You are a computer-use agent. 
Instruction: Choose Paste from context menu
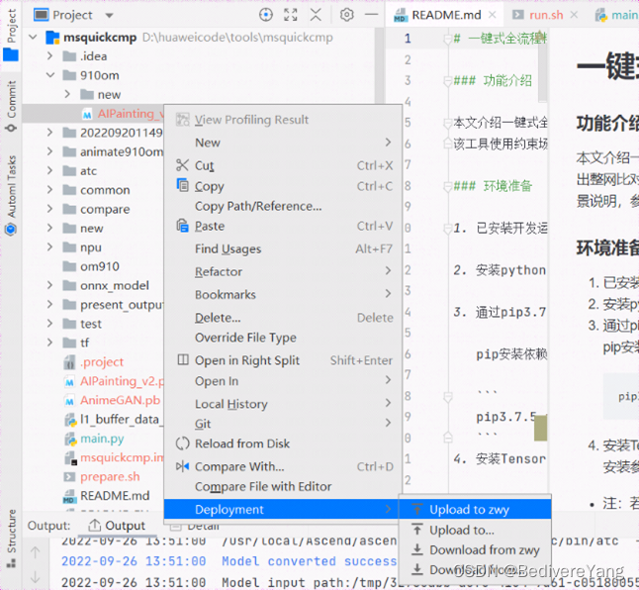(283, 226)
